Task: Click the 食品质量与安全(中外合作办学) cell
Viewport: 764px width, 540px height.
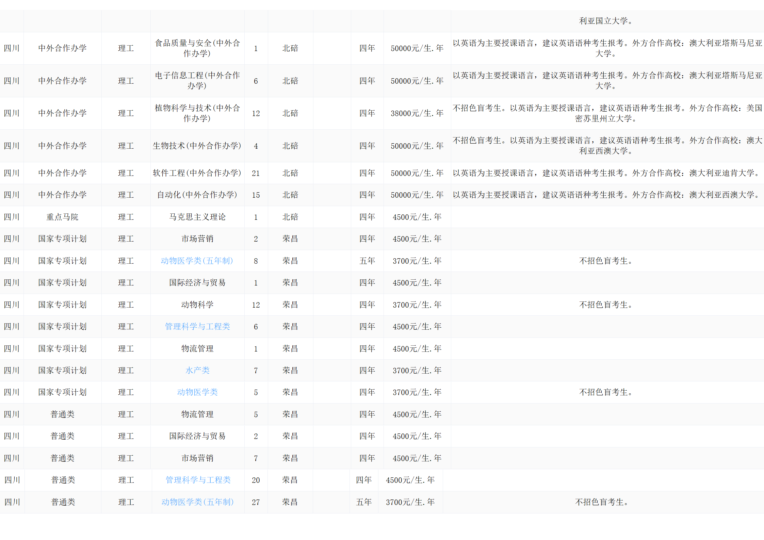Action: (x=197, y=48)
